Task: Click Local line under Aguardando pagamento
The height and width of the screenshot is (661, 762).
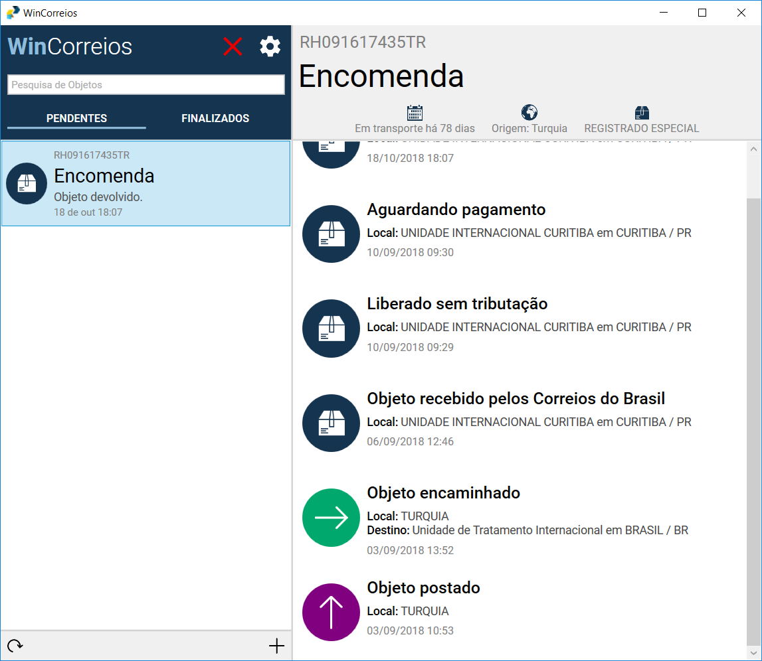Action: [x=529, y=233]
